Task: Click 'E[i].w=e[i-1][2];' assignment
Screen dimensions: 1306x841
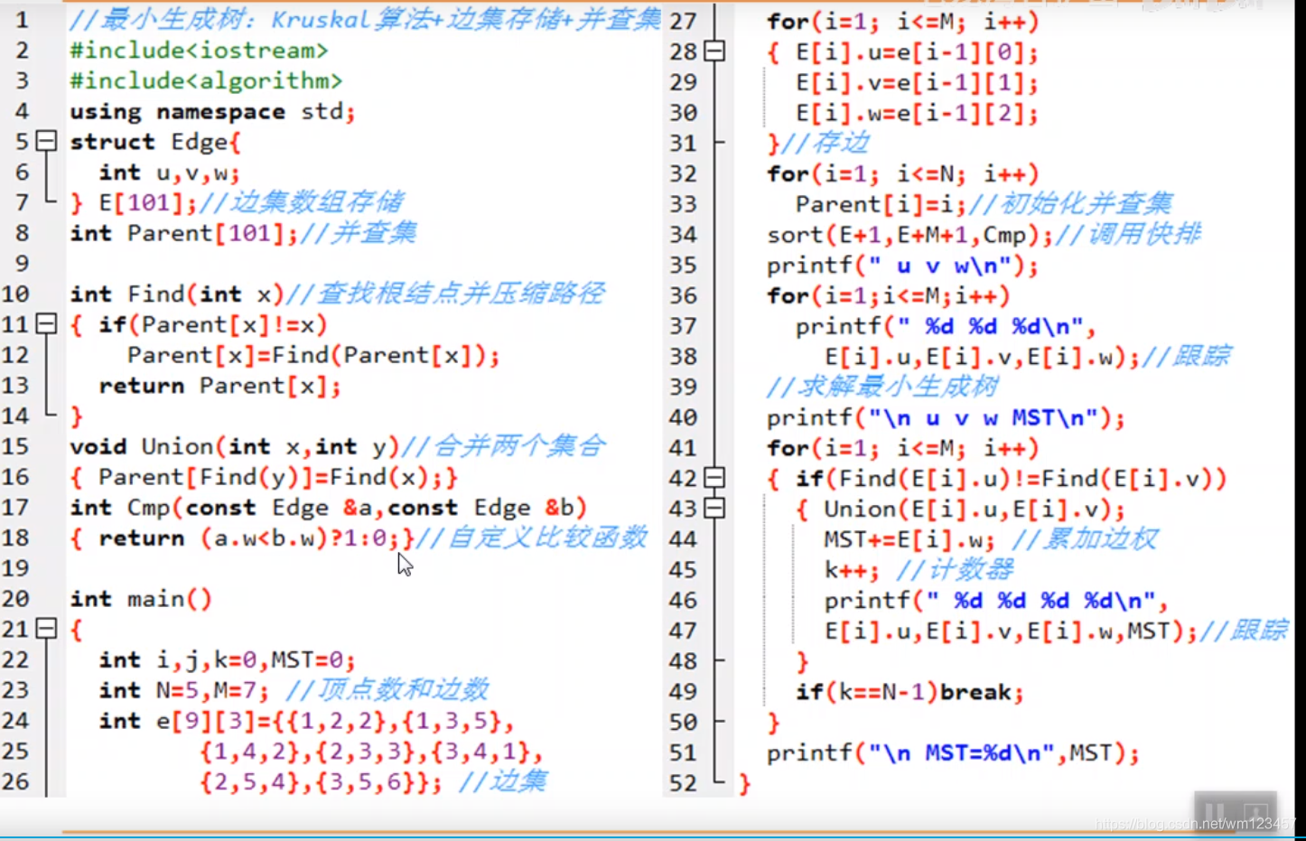Action: click(x=917, y=113)
